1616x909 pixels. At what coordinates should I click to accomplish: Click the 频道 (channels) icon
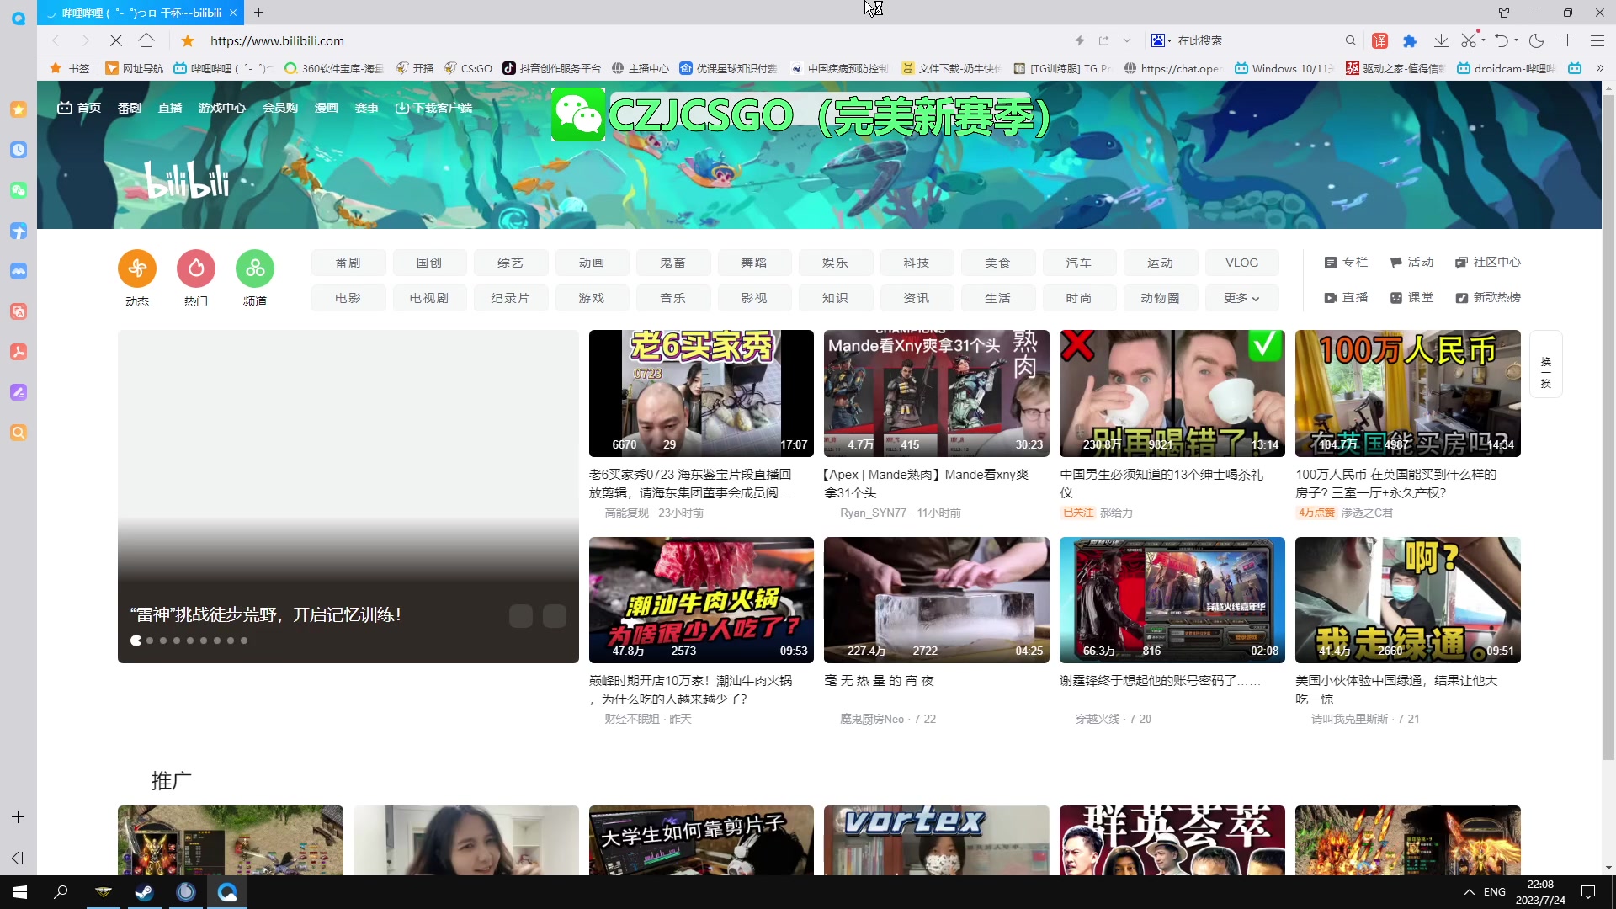(x=254, y=268)
